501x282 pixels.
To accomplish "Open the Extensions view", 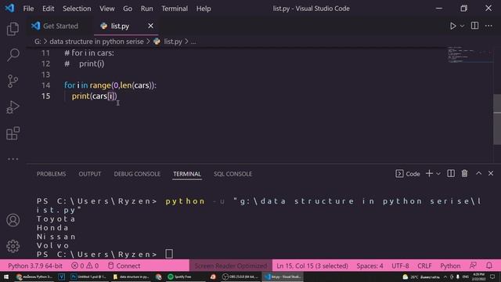I will [13, 133].
